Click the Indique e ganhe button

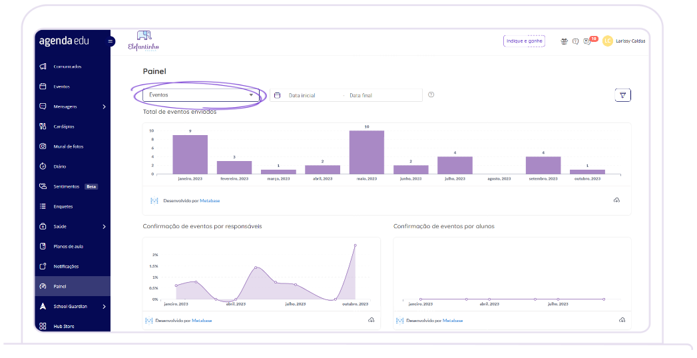(524, 41)
